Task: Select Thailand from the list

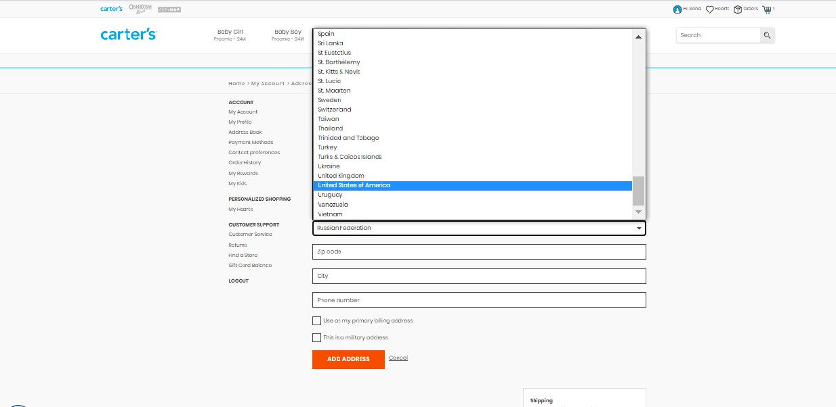Action: click(x=472, y=128)
